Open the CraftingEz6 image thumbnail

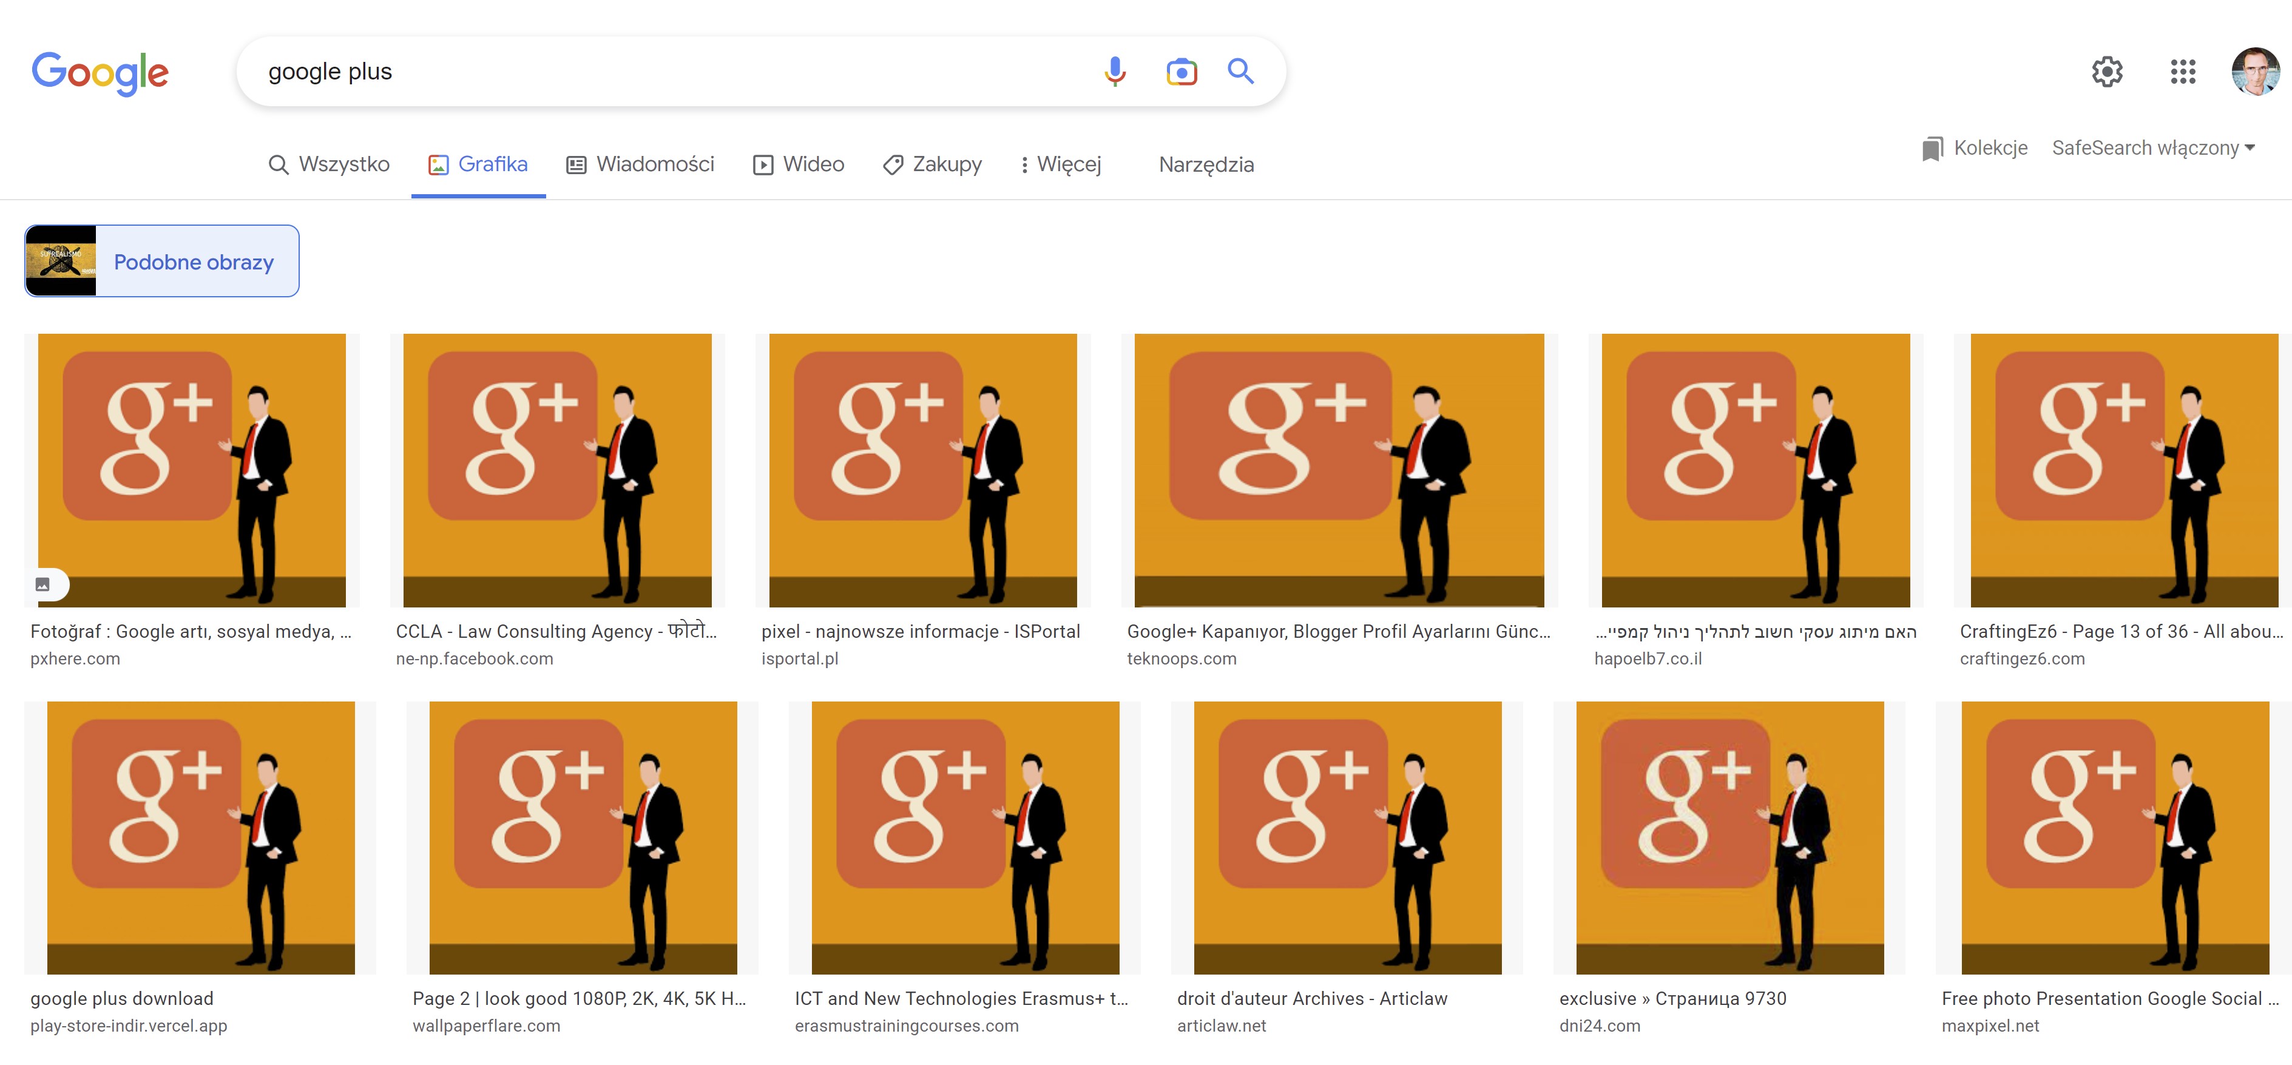click(x=2124, y=471)
